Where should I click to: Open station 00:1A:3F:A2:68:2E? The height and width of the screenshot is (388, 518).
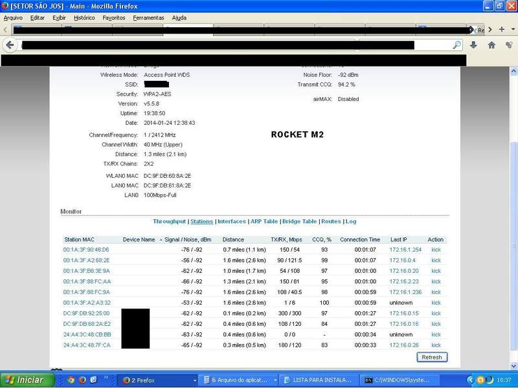tap(86, 261)
